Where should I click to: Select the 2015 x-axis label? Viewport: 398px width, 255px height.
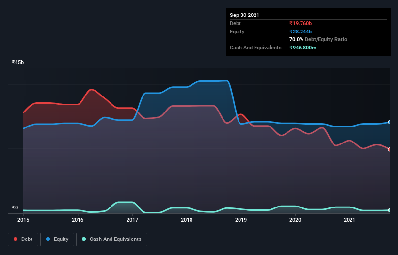(x=23, y=220)
